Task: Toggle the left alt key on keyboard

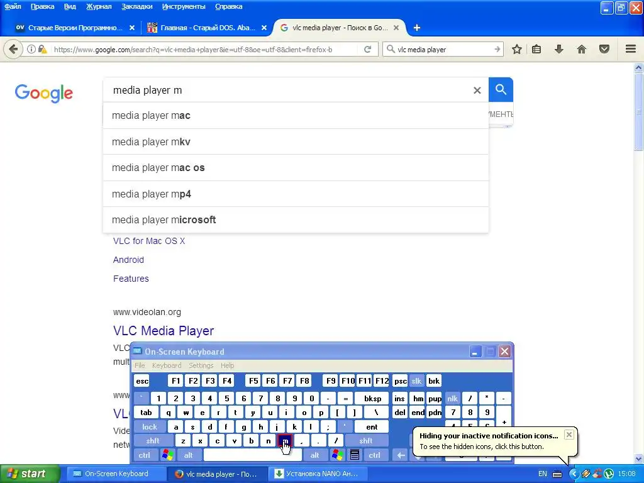Action: (189, 455)
